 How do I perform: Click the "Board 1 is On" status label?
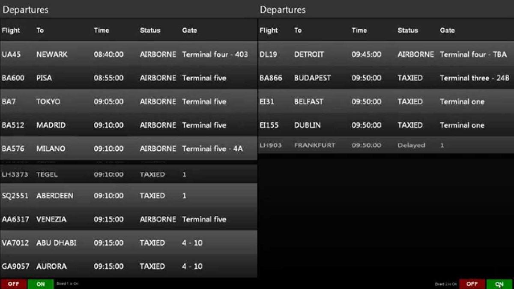click(67, 283)
